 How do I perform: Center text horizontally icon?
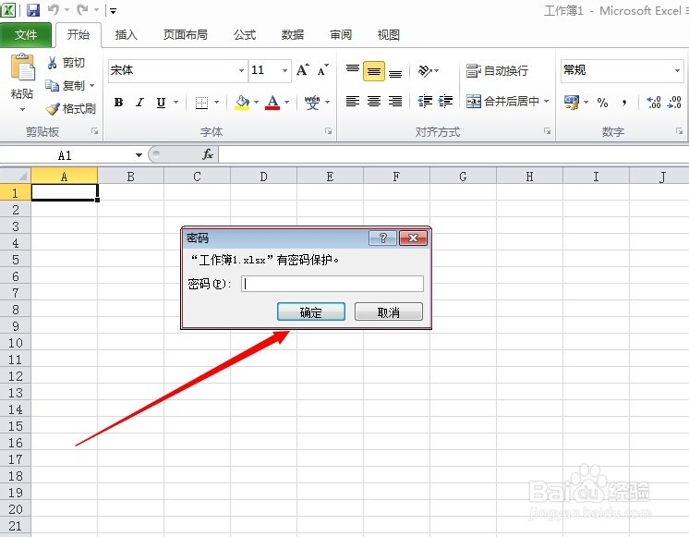(374, 102)
